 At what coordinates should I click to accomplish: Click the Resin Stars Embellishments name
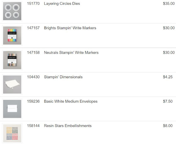pos(68,126)
